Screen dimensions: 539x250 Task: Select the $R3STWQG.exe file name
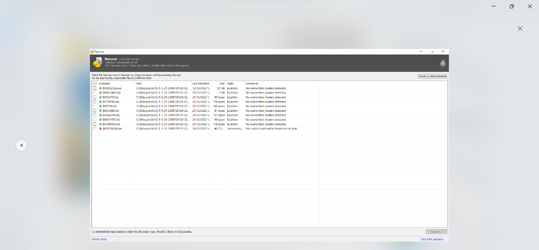112,128
